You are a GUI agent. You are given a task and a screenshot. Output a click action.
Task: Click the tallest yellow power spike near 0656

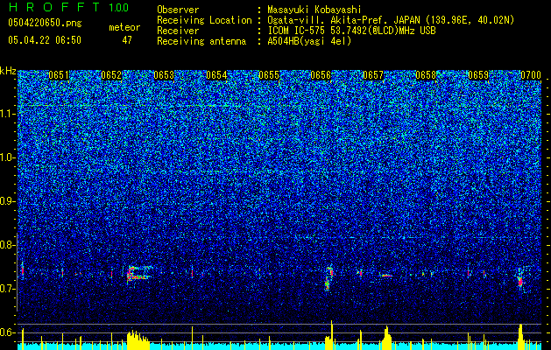coord(331,335)
